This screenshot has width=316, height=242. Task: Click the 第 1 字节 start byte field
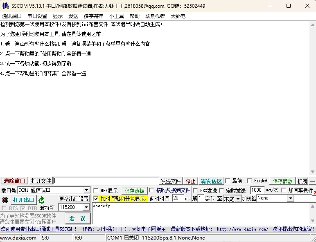point(201,198)
